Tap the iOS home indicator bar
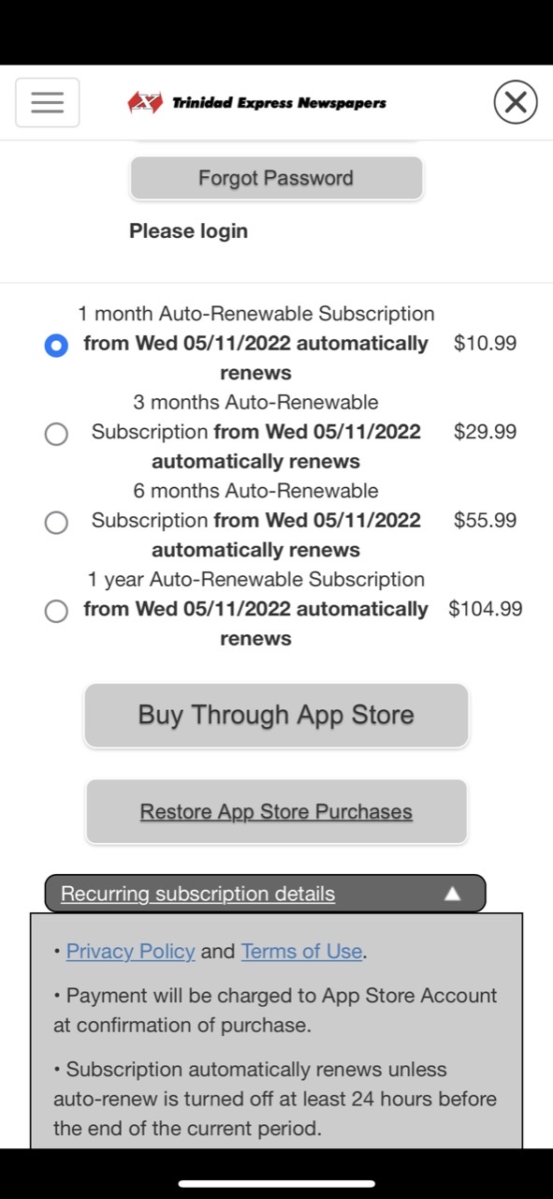Viewport: 553px width, 1199px height. (276, 1183)
